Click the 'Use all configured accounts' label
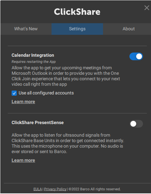The height and width of the screenshot is (194, 151). click(46, 93)
